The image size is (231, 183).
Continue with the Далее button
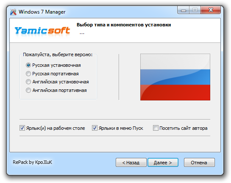tap(163, 163)
